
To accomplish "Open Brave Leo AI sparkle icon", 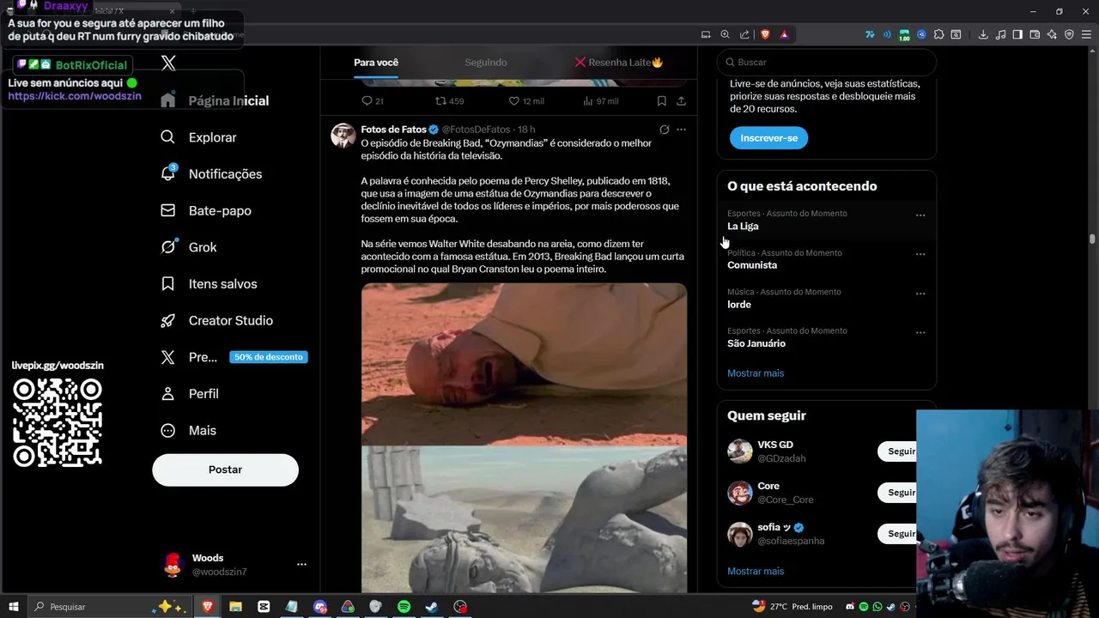I will 1053,34.
